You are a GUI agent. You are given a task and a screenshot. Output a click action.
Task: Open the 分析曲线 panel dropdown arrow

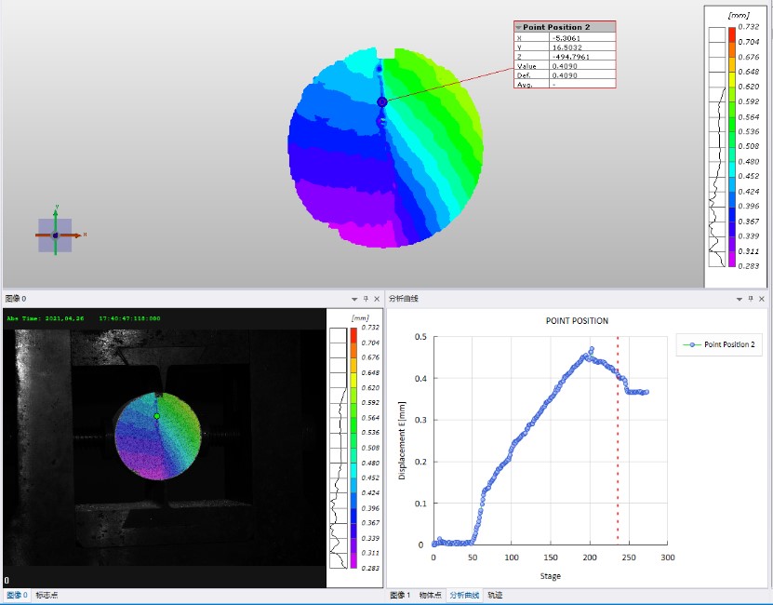[x=739, y=299]
